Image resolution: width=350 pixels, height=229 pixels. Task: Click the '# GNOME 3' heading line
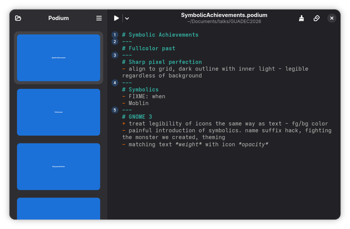pyautogui.click(x=137, y=117)
